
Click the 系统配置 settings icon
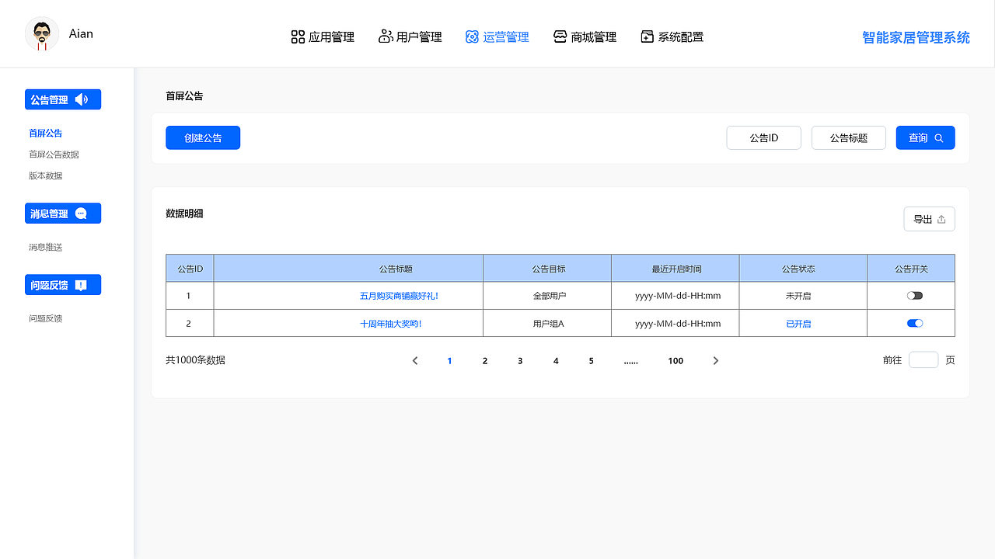pyautogui.click(x=647, y=36)
